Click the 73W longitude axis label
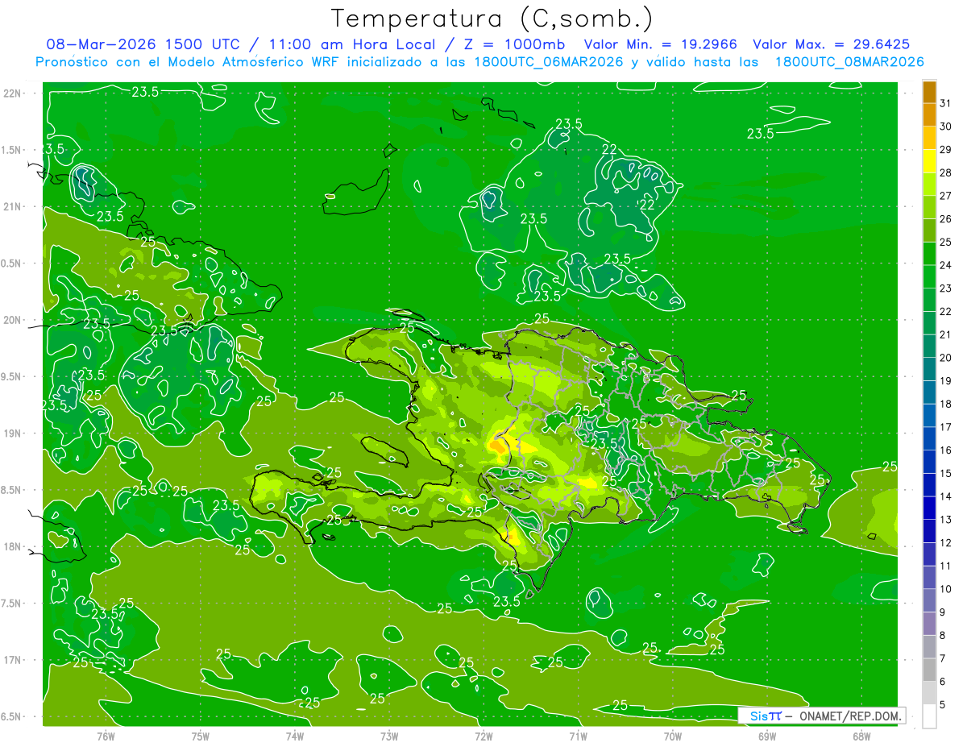This screenshot has width=967, height=747. 388,736
